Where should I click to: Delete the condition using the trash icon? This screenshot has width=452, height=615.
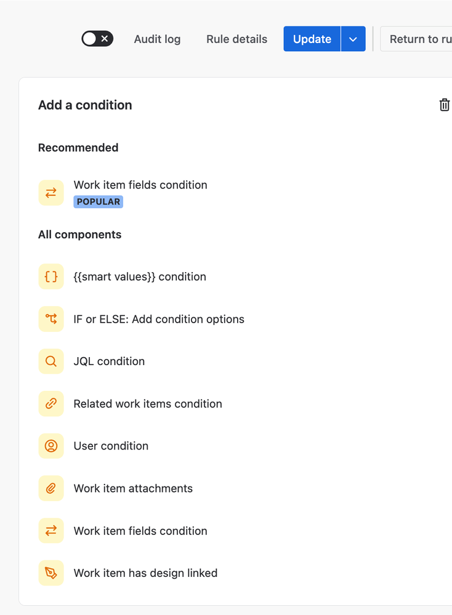tap(444, 105)
